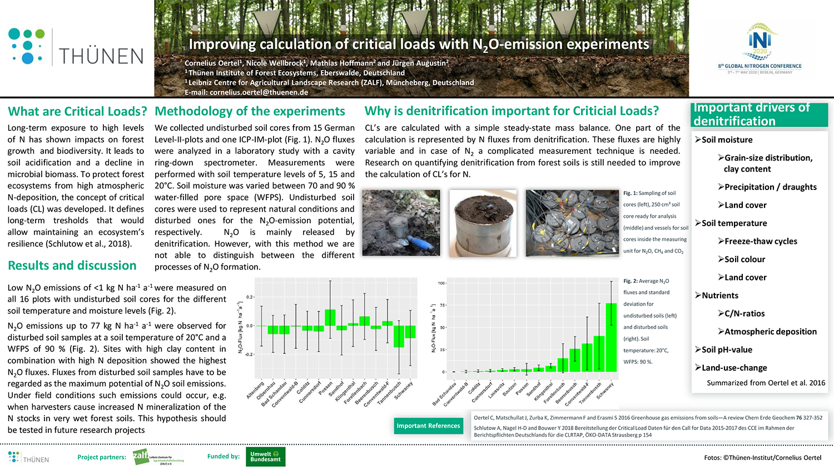Click the Results and discussion heading
The height and width of the screenshot is (469, 834).
pos(72,266)
